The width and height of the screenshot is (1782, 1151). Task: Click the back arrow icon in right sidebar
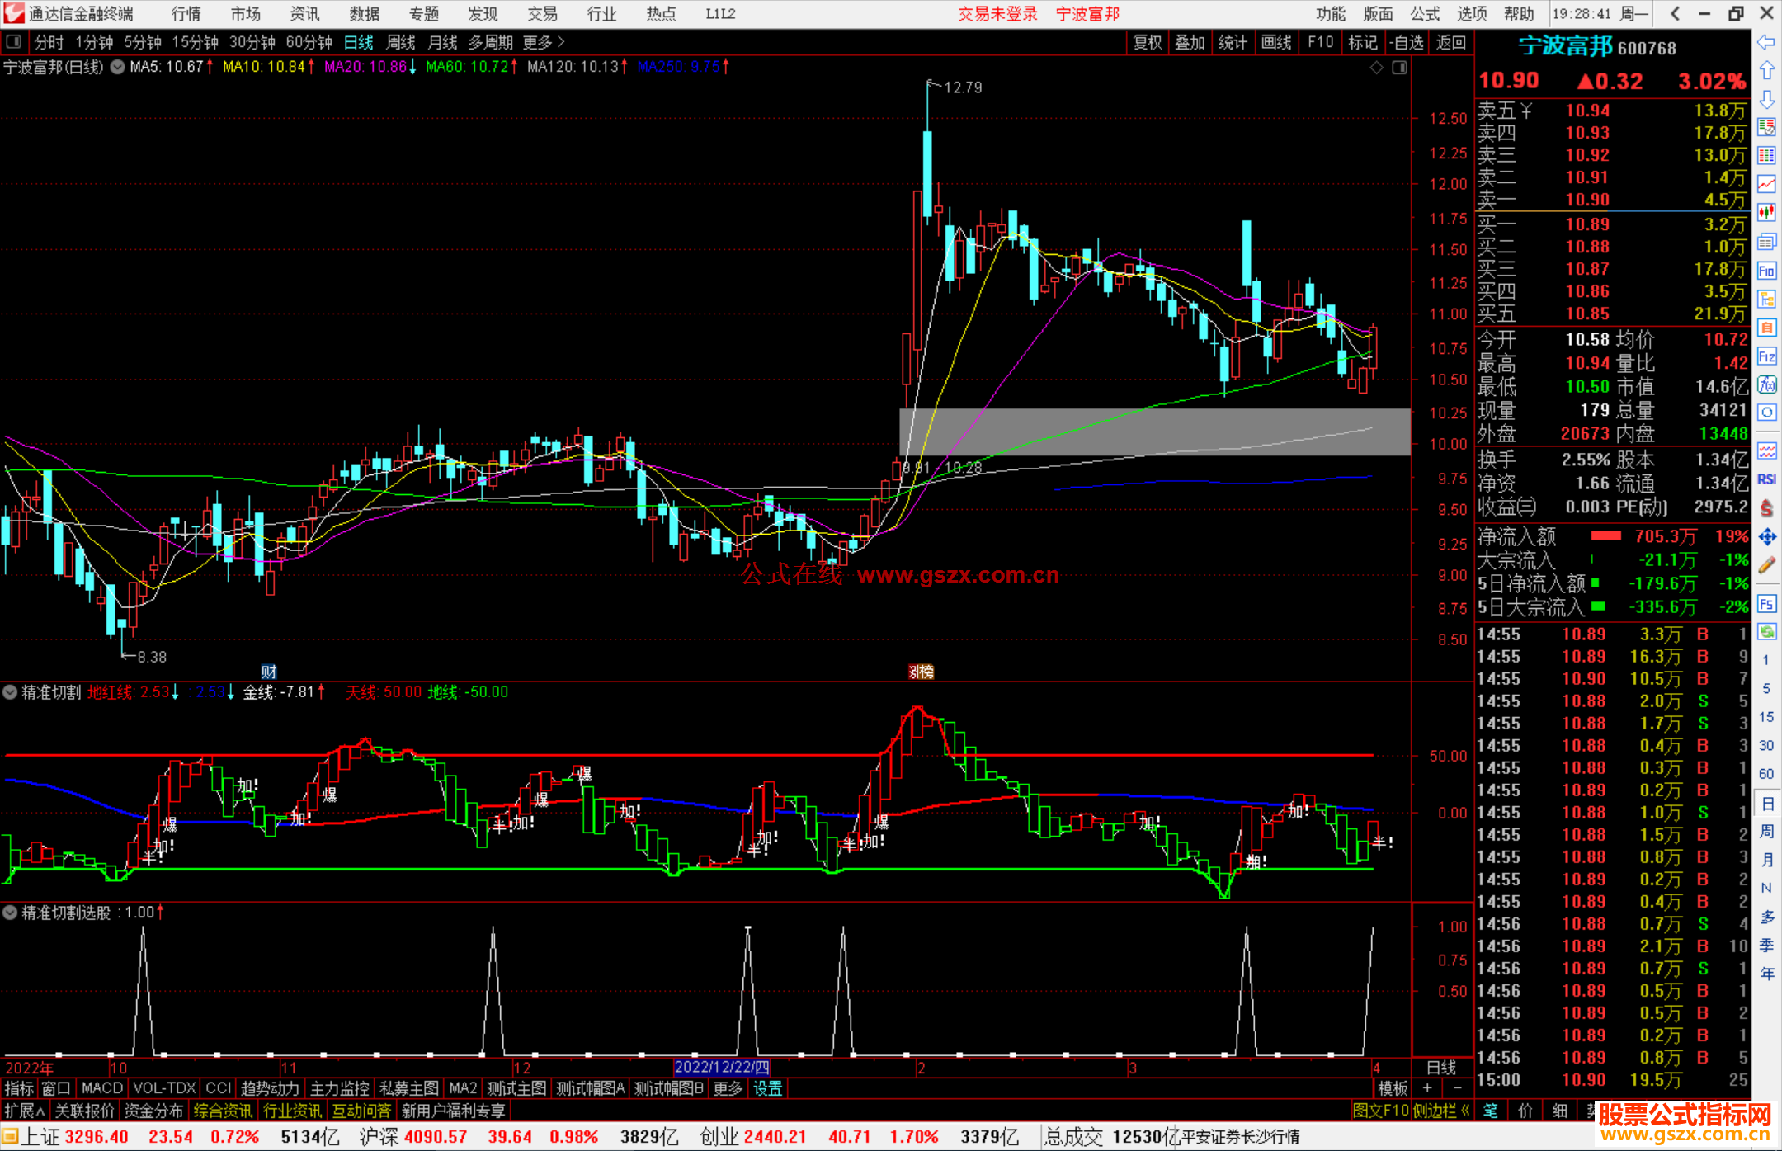(x=1766, y=42)
